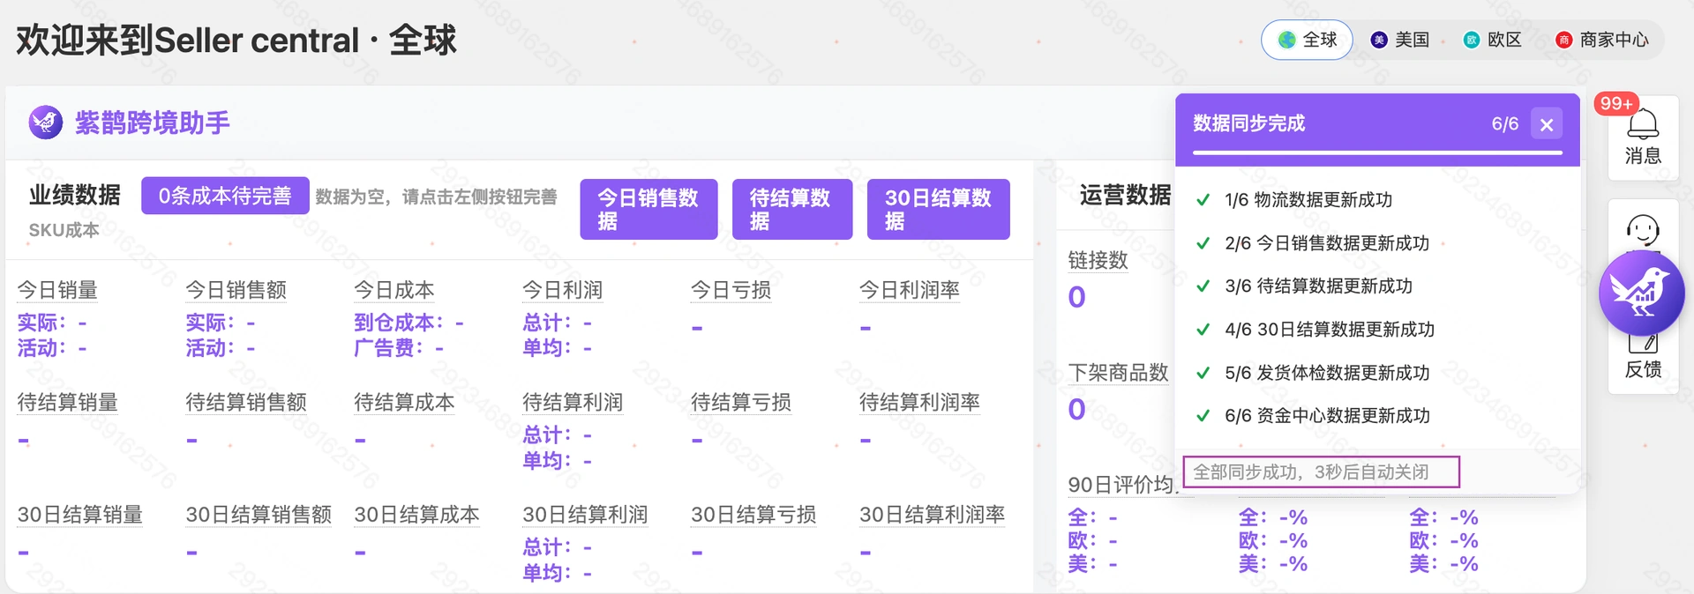
Task: Click the 99+ message badge
Action: click(1616, 103)
